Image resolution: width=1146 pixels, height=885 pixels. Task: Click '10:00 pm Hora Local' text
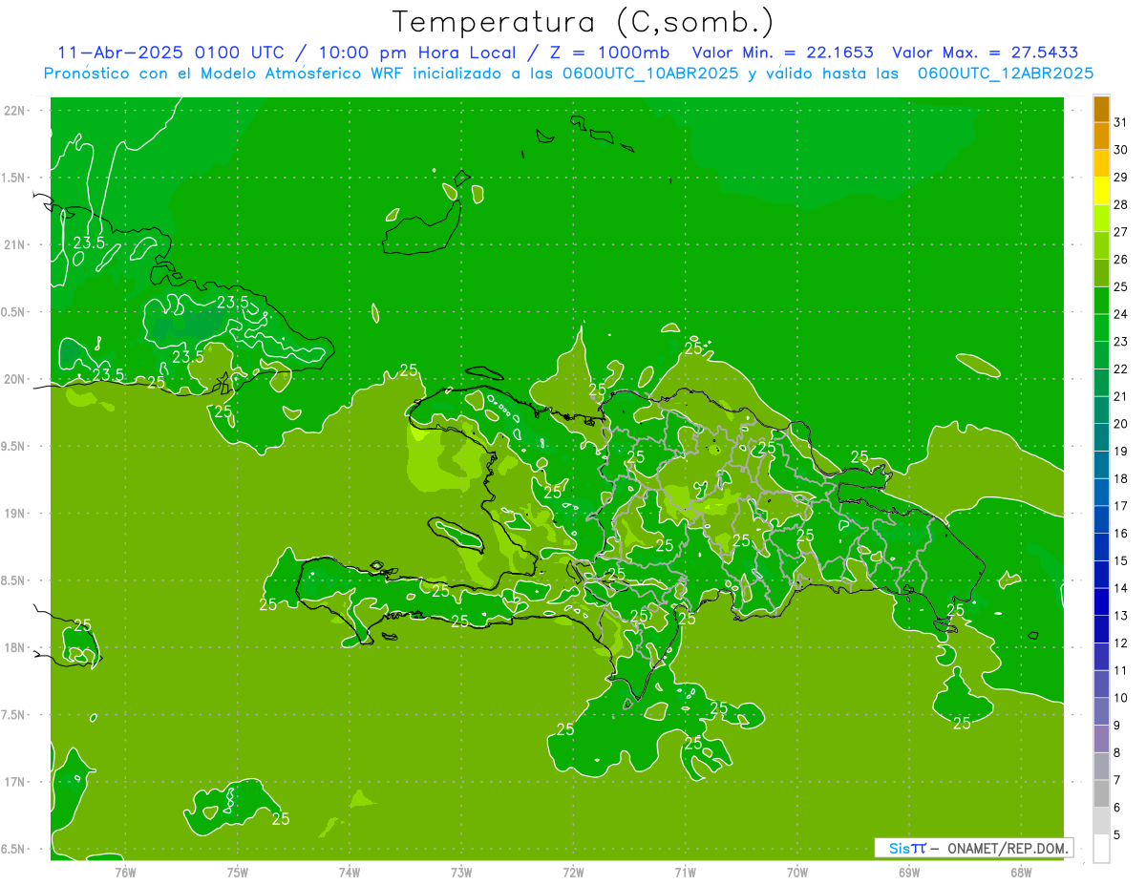click(415, 53)
